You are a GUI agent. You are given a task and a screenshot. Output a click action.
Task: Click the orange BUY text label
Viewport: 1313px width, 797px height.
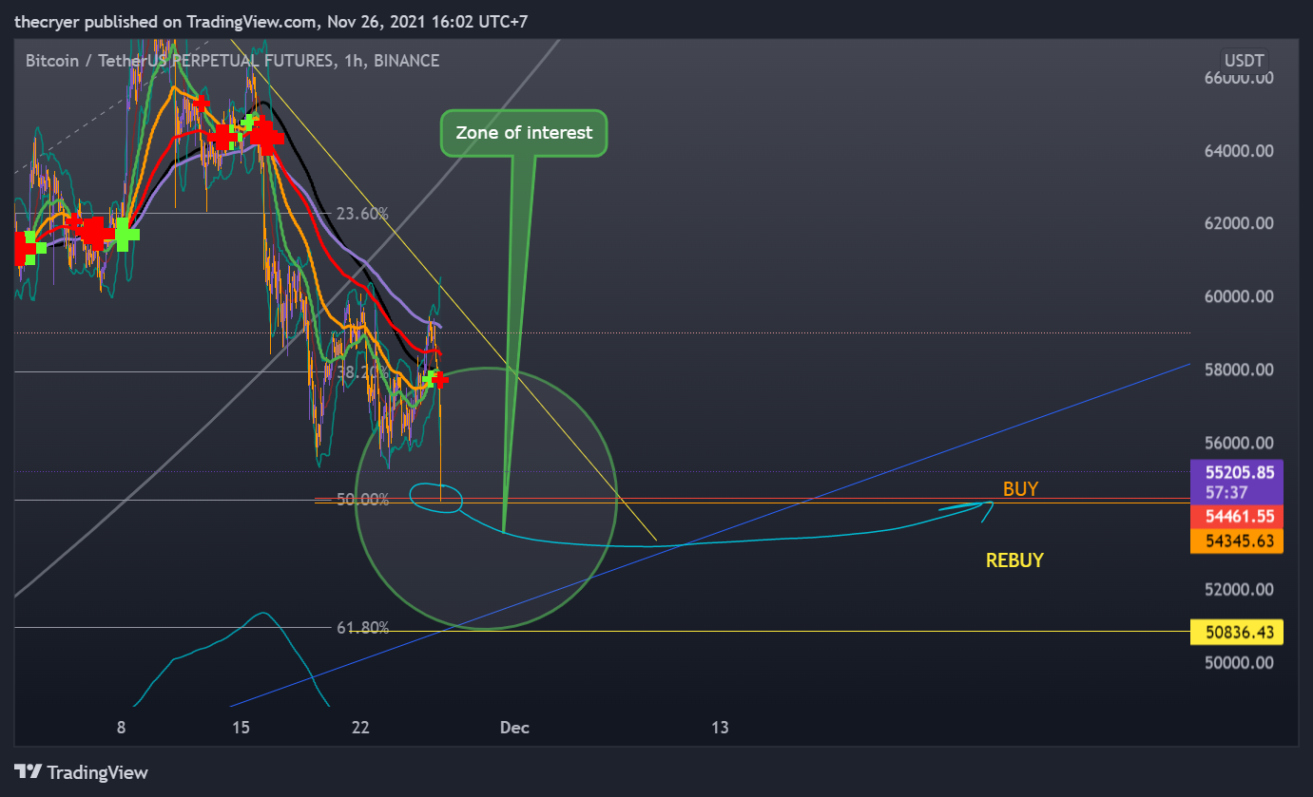tap(1020, 489)
